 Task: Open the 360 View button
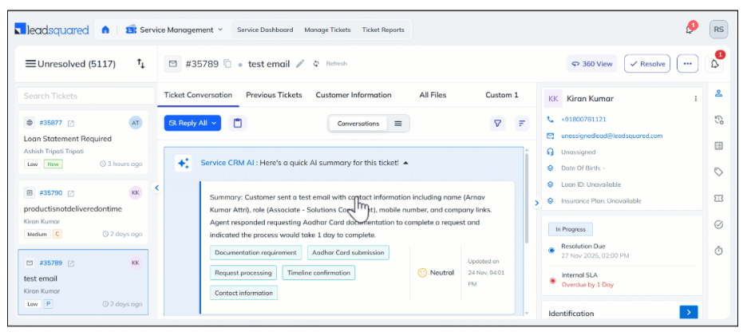(x=591, y=64)
